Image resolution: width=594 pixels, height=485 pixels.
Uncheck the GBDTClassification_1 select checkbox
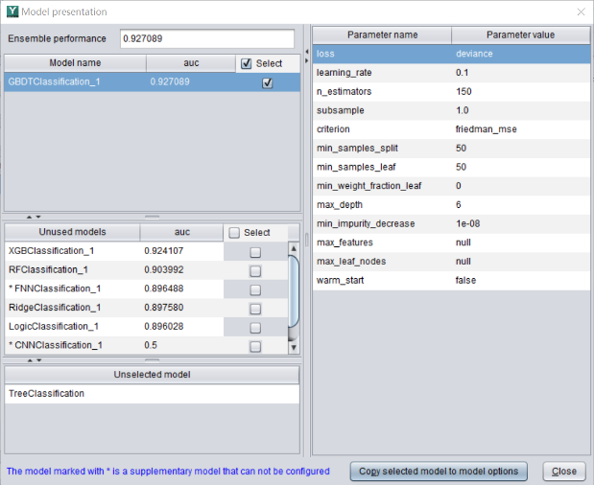click(x=267, y=83)
